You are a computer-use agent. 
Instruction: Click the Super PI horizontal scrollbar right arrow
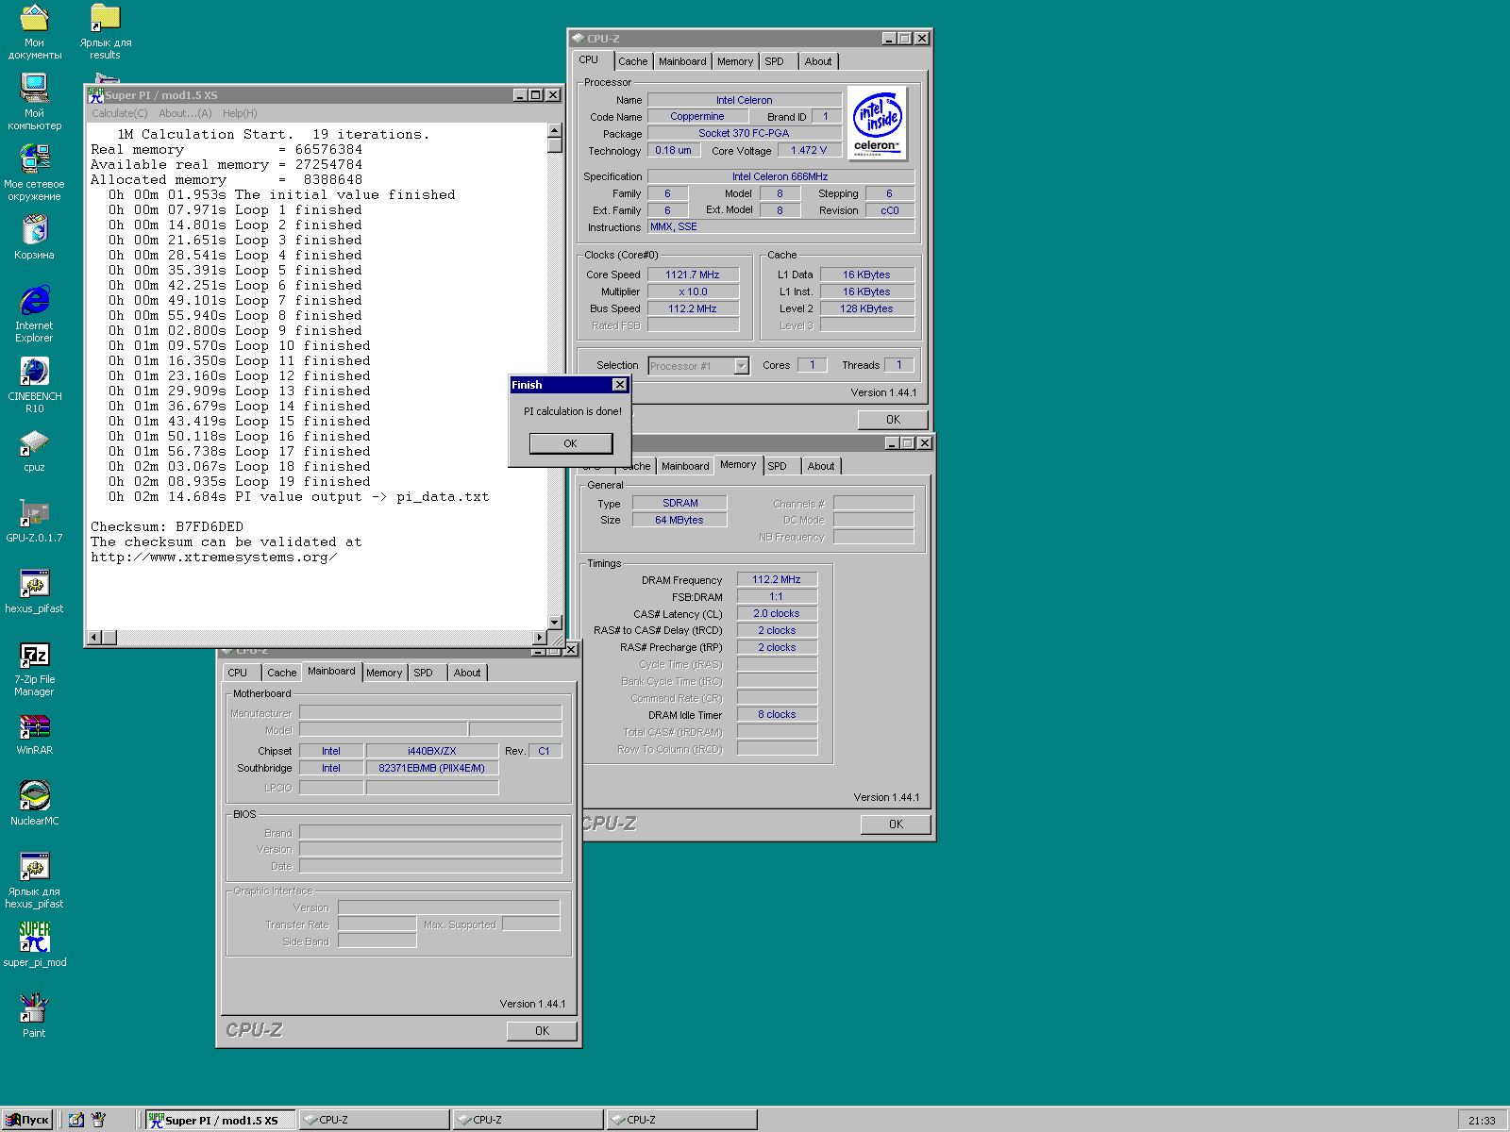[x=540, y=638]
